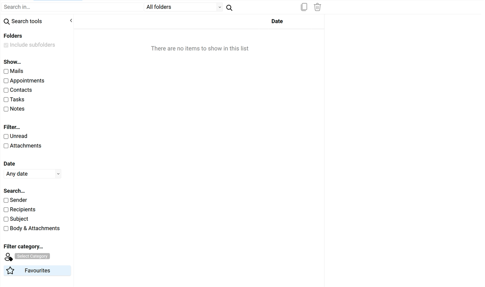Open the Any date dropdown
Viewport: 485px width, 287px height.
pyautogui.click(x=32, y=174)
